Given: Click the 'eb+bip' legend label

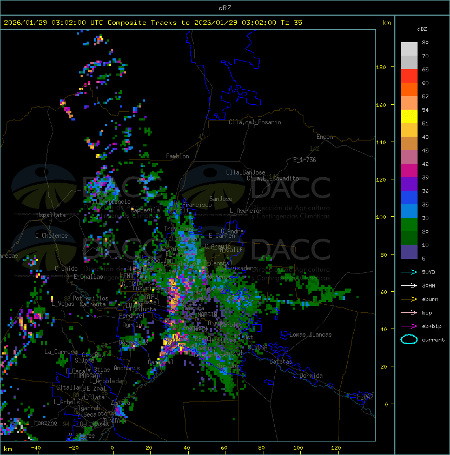Looking at the screenshot, I should coord(432,326).
